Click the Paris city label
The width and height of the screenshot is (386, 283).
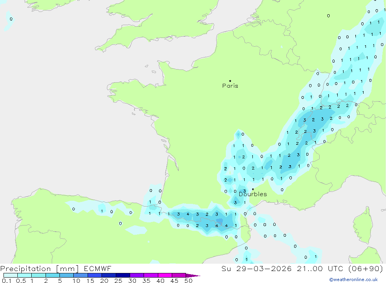pos(230,86)
